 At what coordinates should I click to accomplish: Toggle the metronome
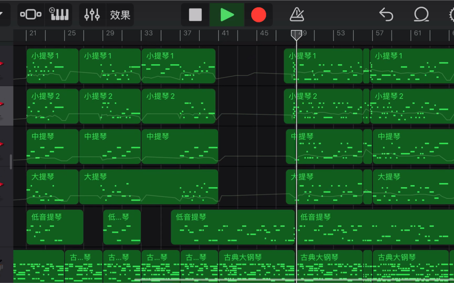[297, 15]
